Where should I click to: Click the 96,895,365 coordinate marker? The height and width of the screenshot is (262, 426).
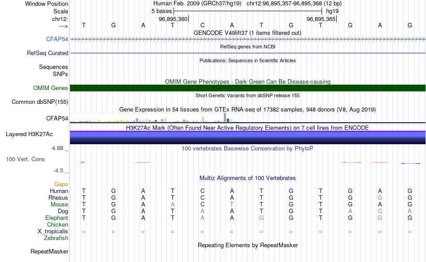(321, 19)
